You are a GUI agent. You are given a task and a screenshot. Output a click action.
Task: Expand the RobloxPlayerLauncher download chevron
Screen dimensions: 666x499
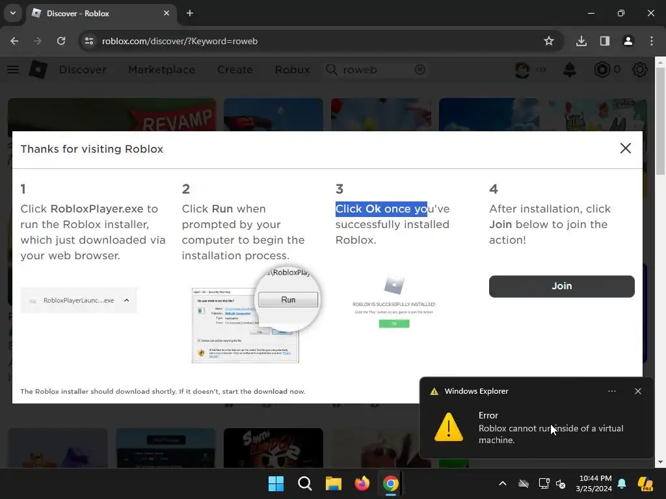127,300
